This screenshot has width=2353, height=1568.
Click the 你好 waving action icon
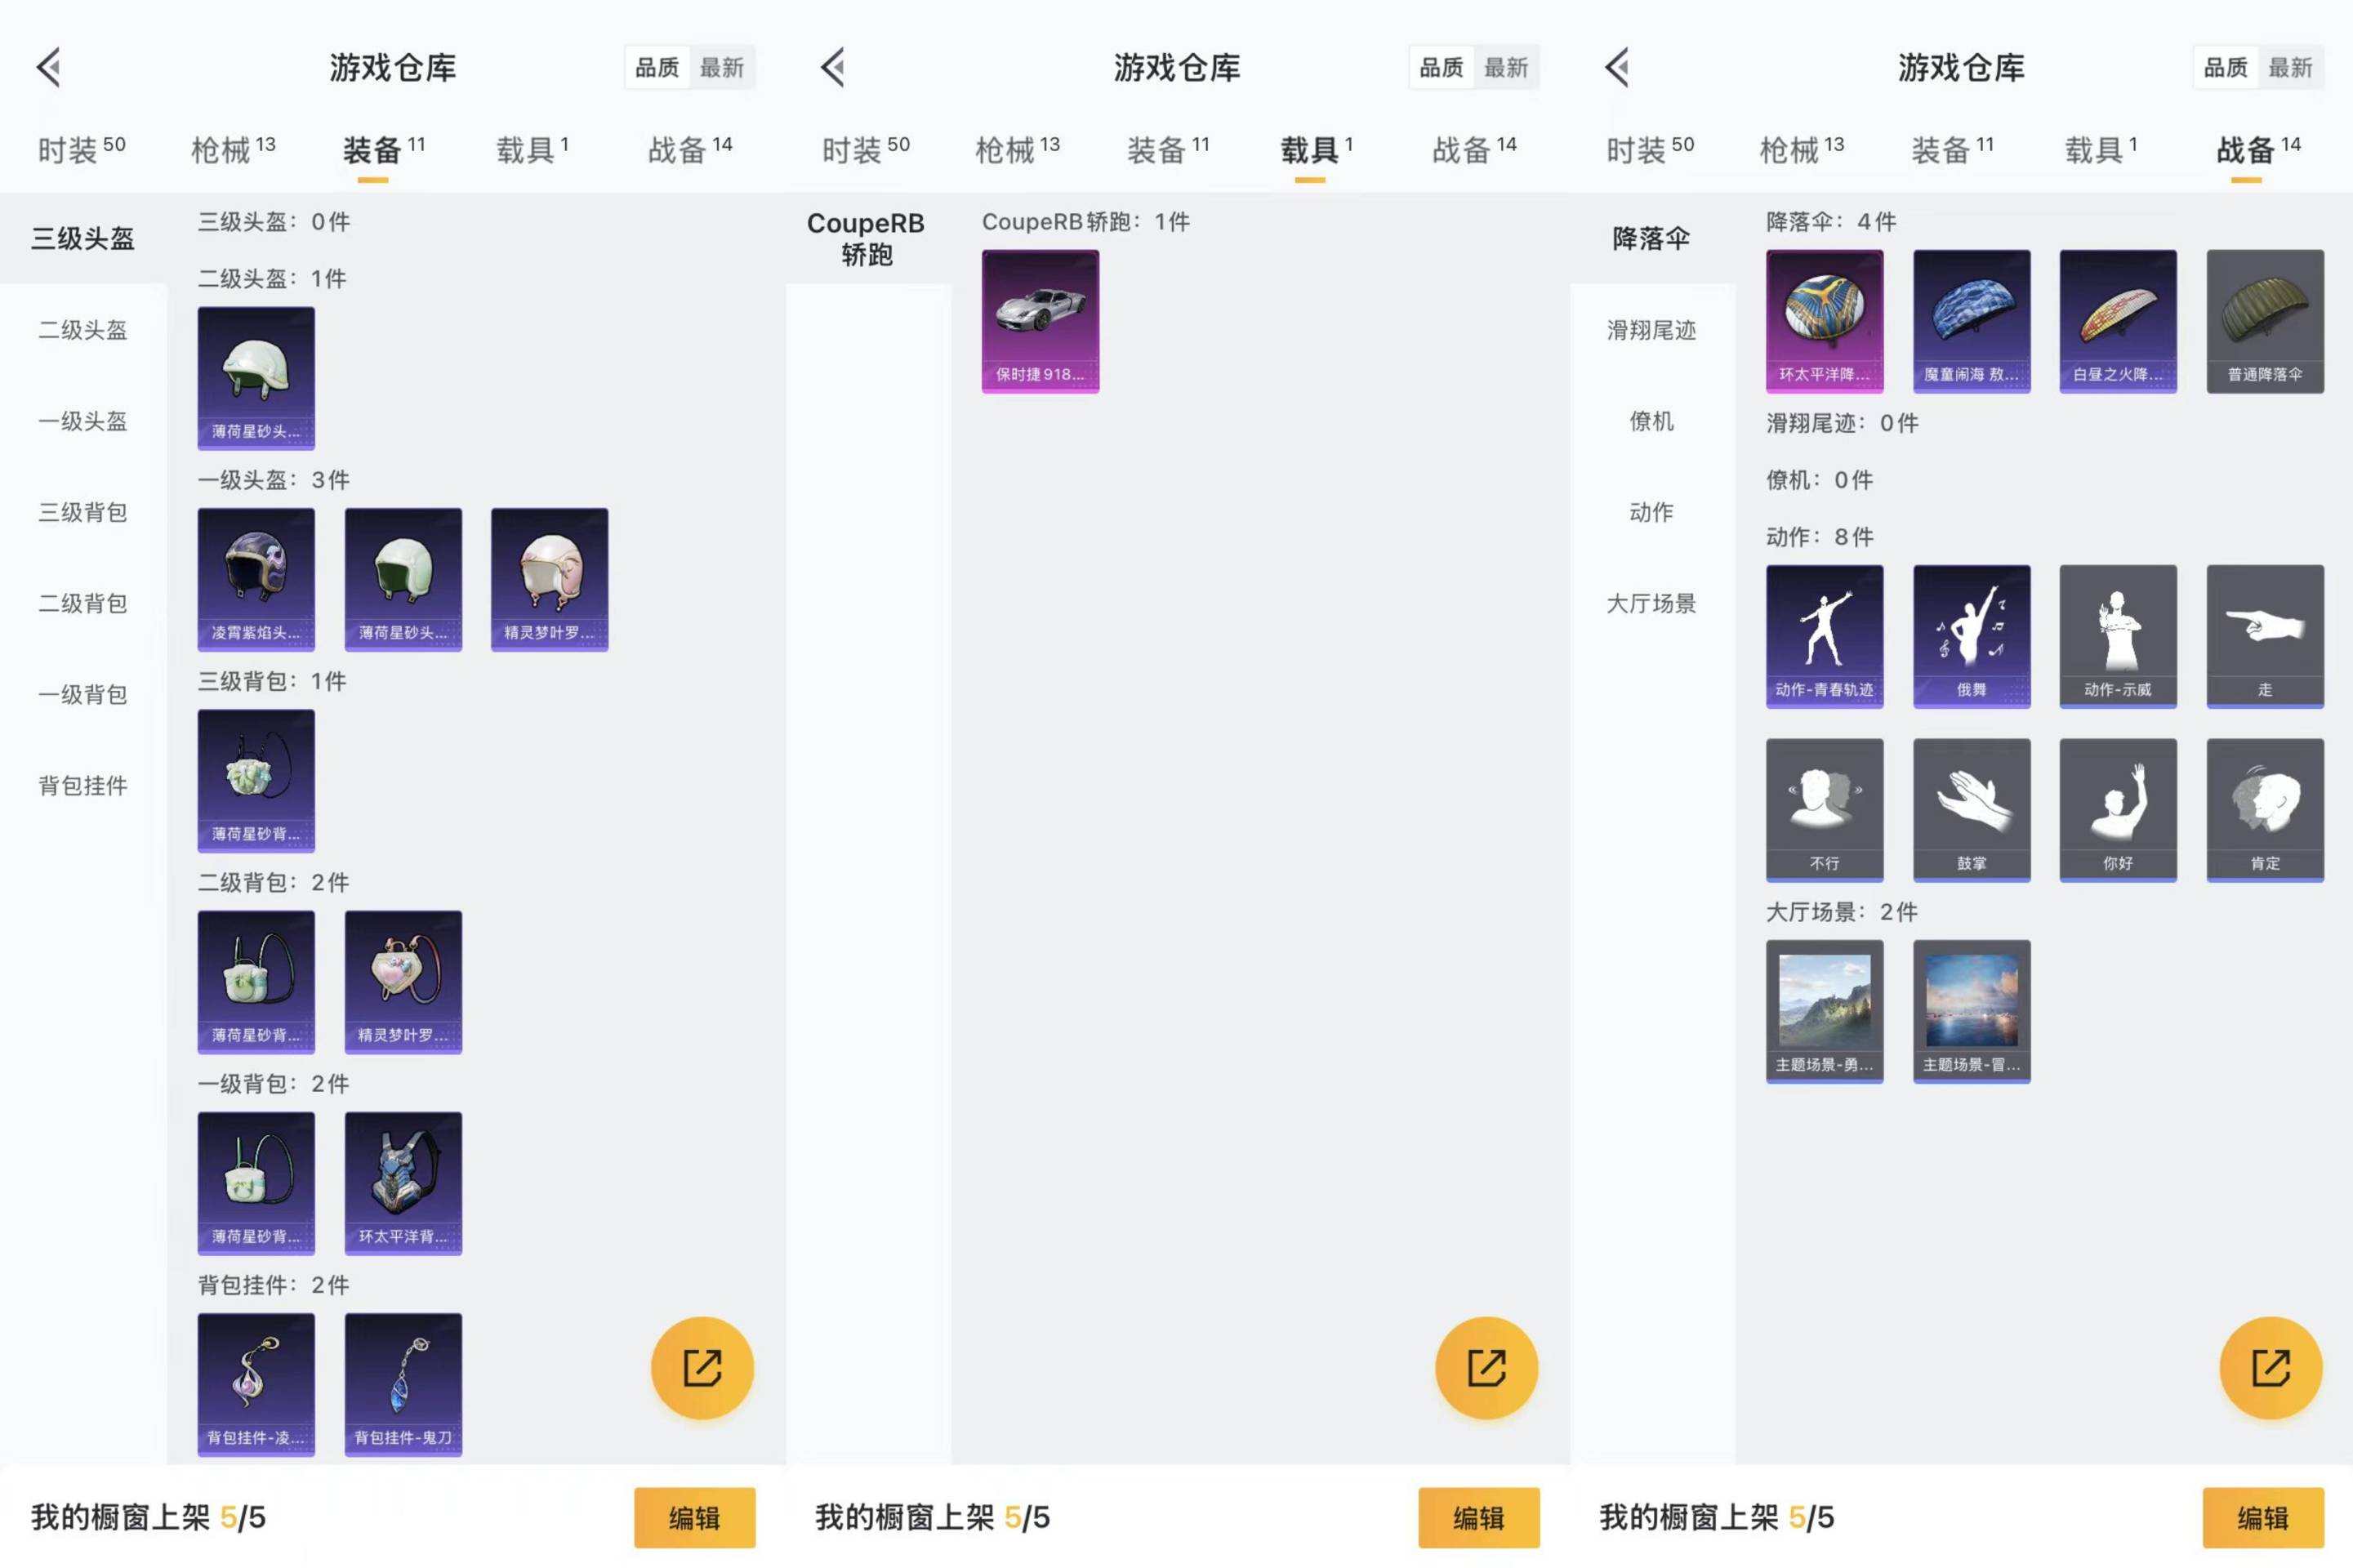2117,809
